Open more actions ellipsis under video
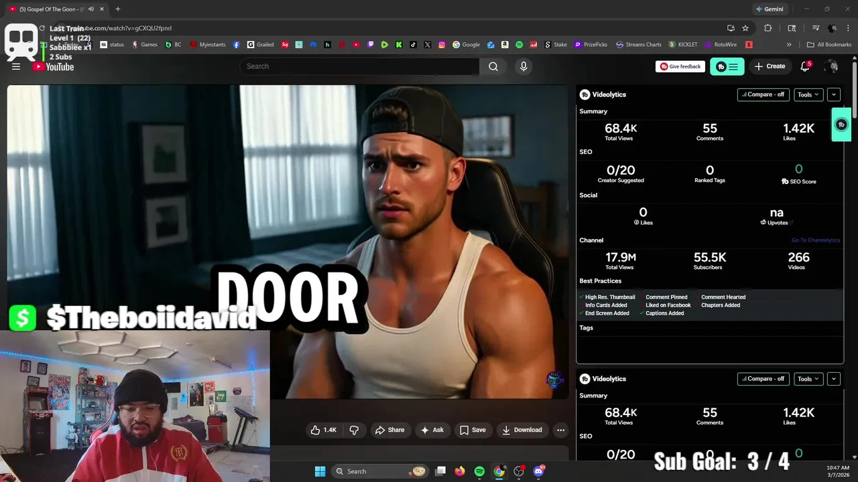 pos(560,430)
